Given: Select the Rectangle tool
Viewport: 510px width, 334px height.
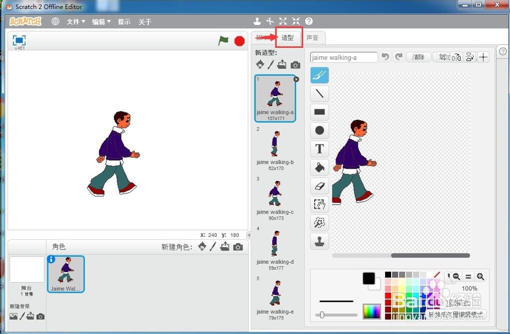Looking at the screenshot, I should (319, 112).
